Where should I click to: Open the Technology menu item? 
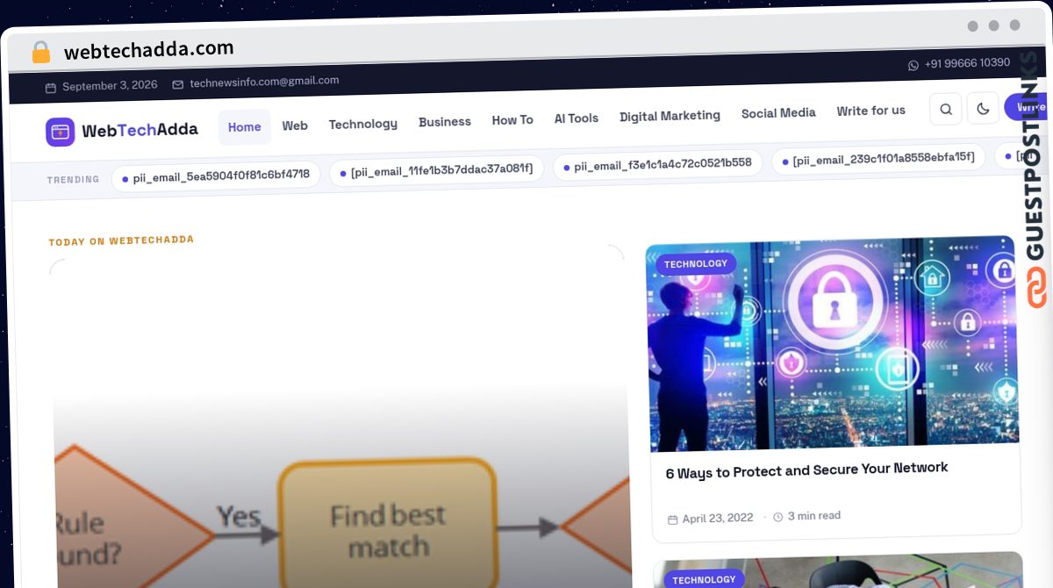[x=363, y=124]
